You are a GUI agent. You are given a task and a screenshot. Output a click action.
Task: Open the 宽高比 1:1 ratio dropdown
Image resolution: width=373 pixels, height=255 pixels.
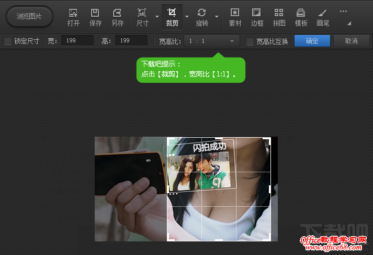click(x=211, y=41)
